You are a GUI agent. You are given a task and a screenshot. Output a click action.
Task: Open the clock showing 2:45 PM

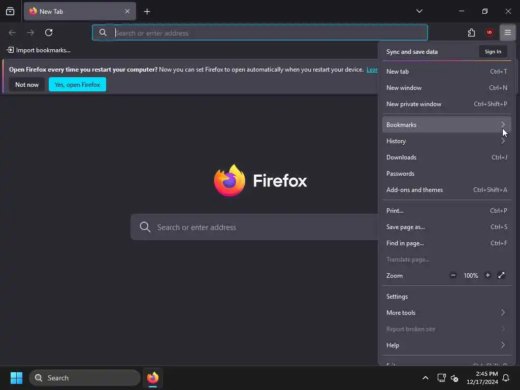coord(482,378)
